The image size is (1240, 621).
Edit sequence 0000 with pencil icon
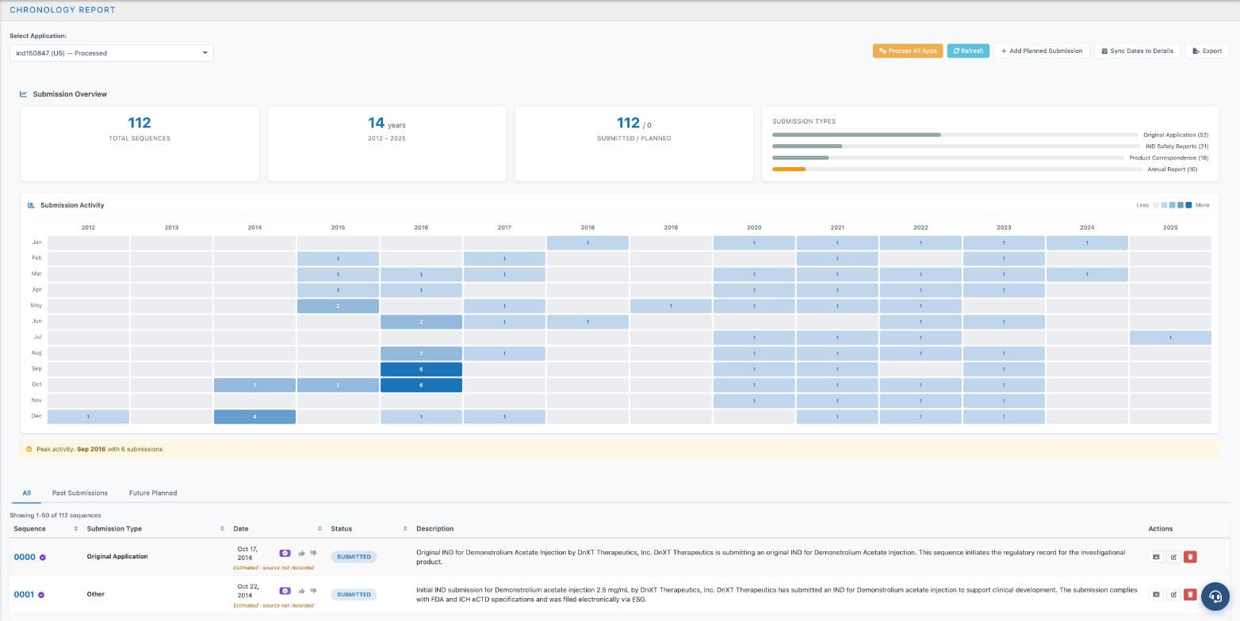1173,557
